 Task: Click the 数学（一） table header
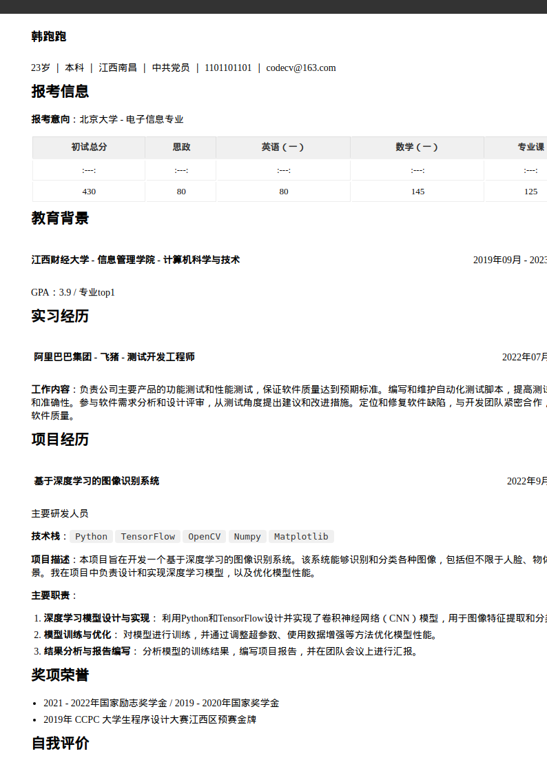tap(417, 147)
